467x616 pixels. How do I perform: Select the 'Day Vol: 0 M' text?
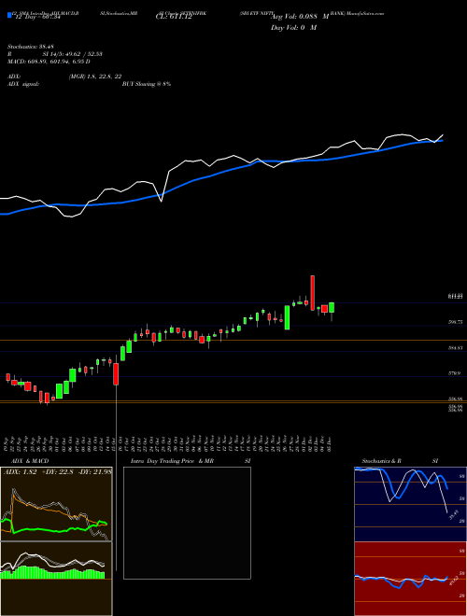tap(293, 27)
